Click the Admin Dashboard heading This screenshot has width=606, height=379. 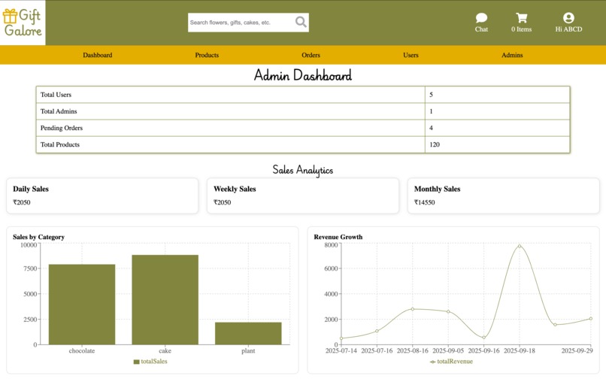pyautogui.click(x=302, y=75)
